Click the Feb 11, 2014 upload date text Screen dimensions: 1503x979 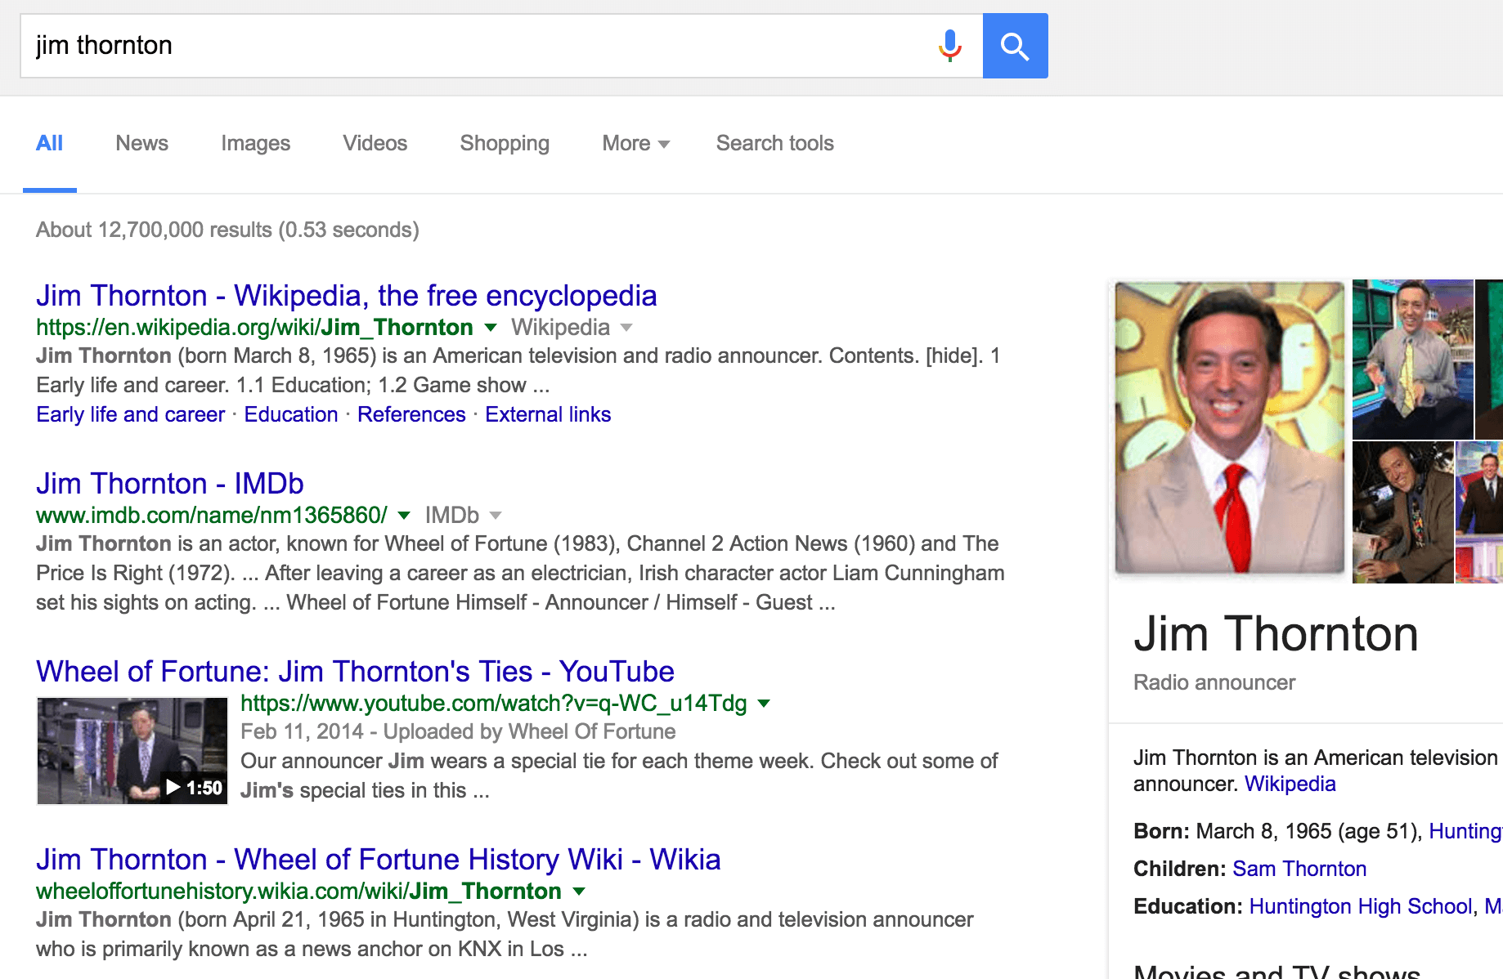pos(302,731)
